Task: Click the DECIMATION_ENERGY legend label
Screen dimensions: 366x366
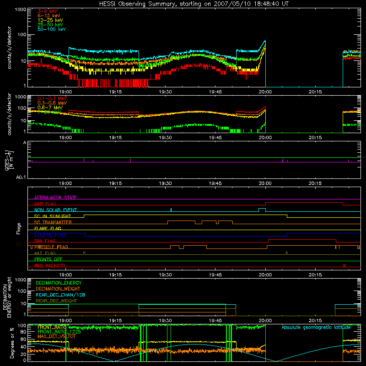Action: 59,283
